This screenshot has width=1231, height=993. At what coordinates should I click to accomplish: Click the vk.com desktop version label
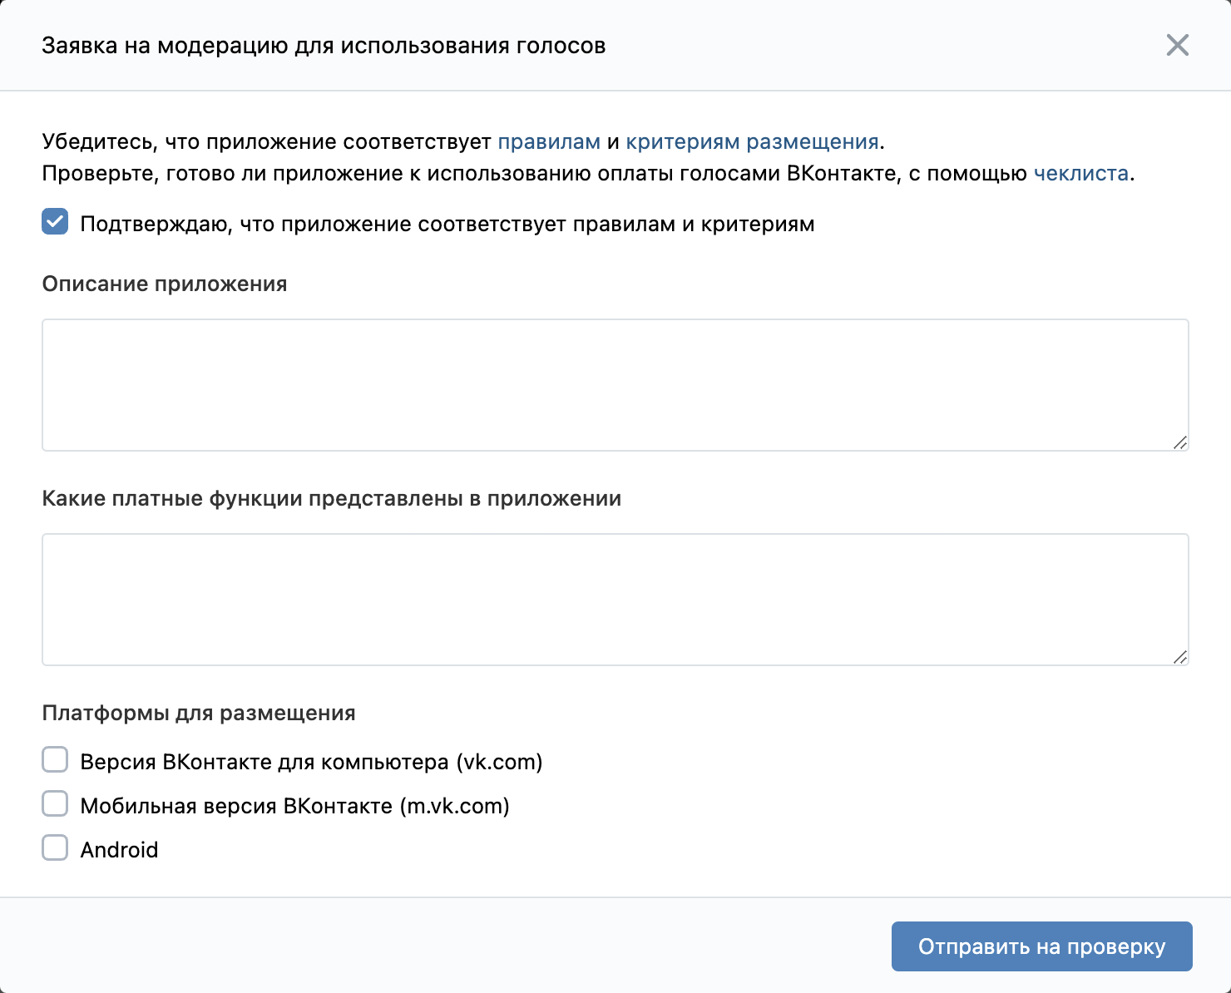pos(311,761)
